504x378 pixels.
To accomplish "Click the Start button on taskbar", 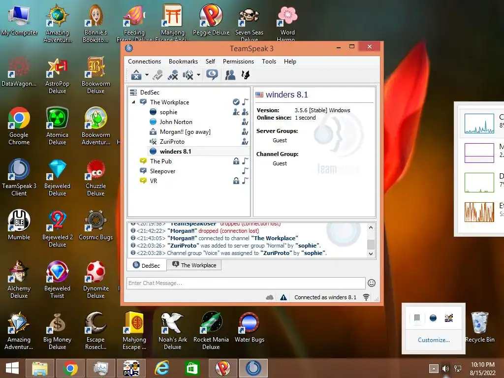I will click(x=12, y=368).
